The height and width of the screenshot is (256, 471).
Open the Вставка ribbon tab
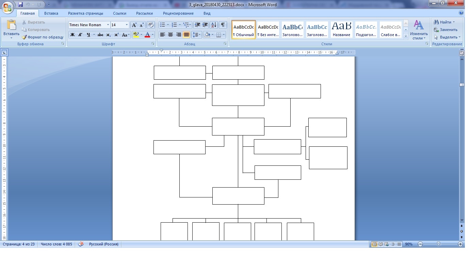(51, 13)
